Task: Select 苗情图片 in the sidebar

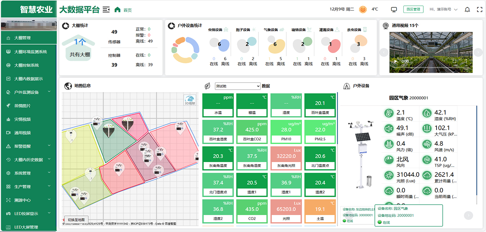Action: tap(22, 106)
